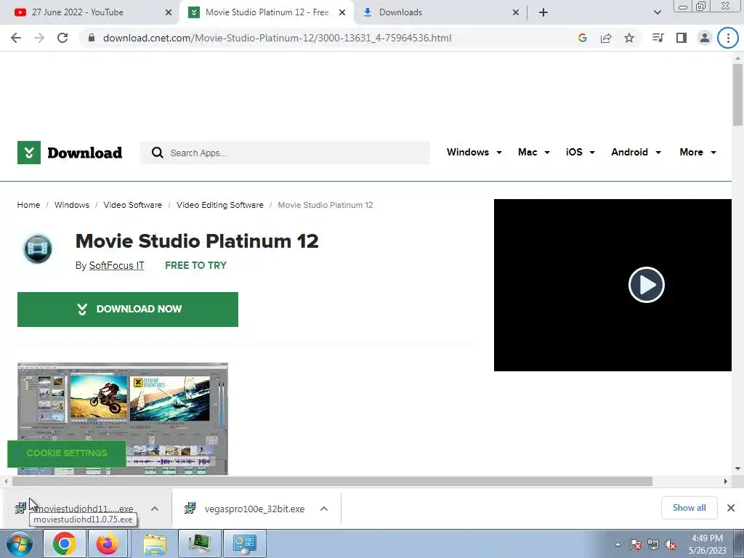Switch to the Downloads tab

437,12
